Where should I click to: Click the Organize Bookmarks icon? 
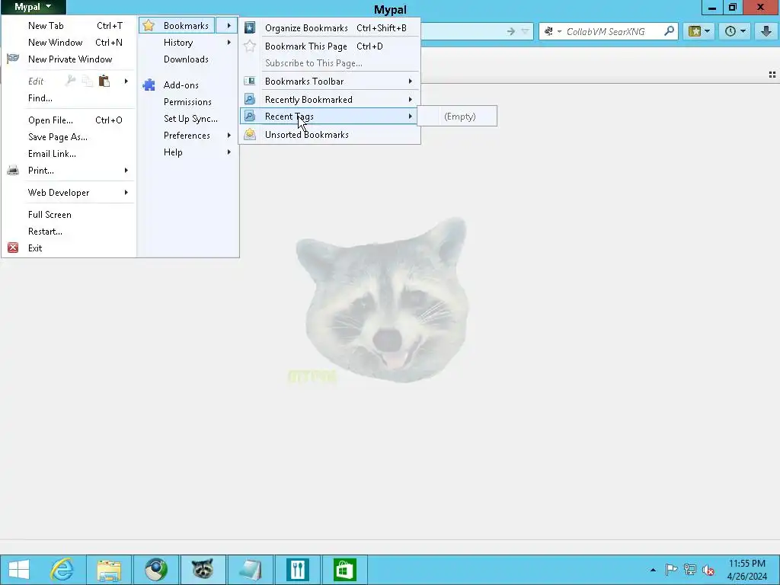pyautogui.click(x=250, y=28)
